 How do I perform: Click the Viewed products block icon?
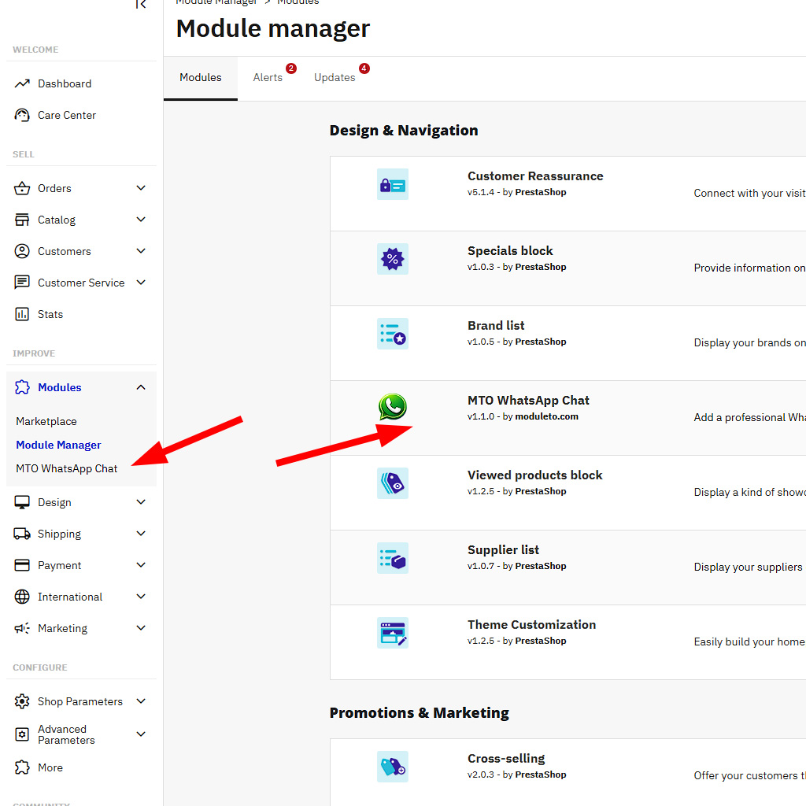click(x=392, y=483)
